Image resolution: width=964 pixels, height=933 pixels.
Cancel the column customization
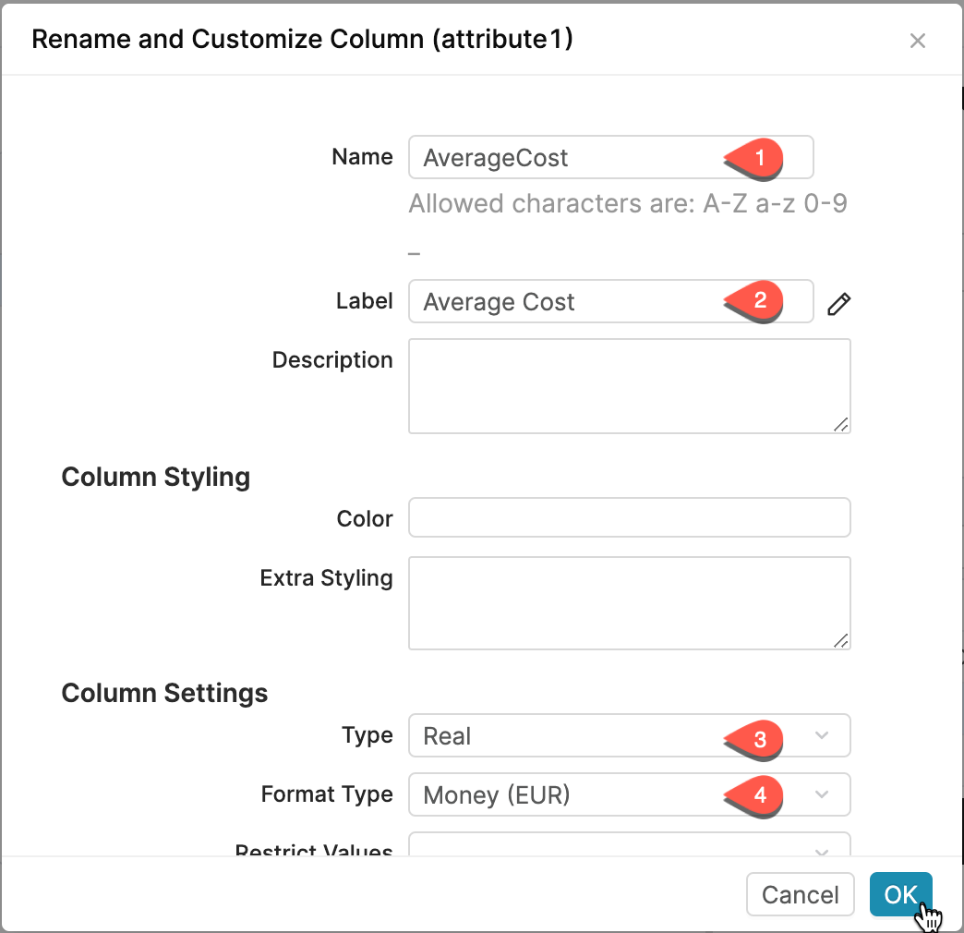click(800, 894)
